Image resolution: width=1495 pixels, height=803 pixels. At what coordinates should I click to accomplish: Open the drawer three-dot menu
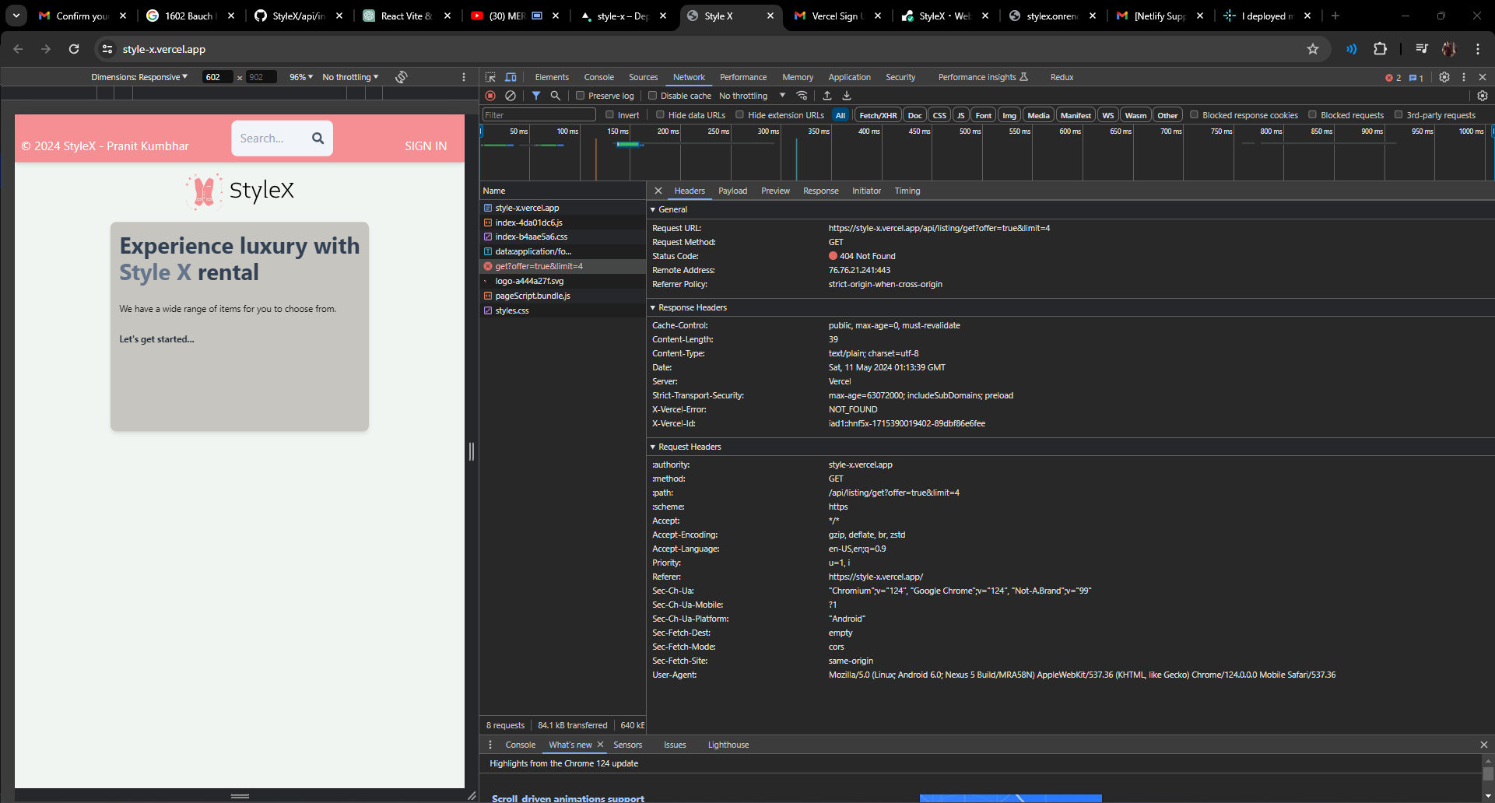(490, 745)
